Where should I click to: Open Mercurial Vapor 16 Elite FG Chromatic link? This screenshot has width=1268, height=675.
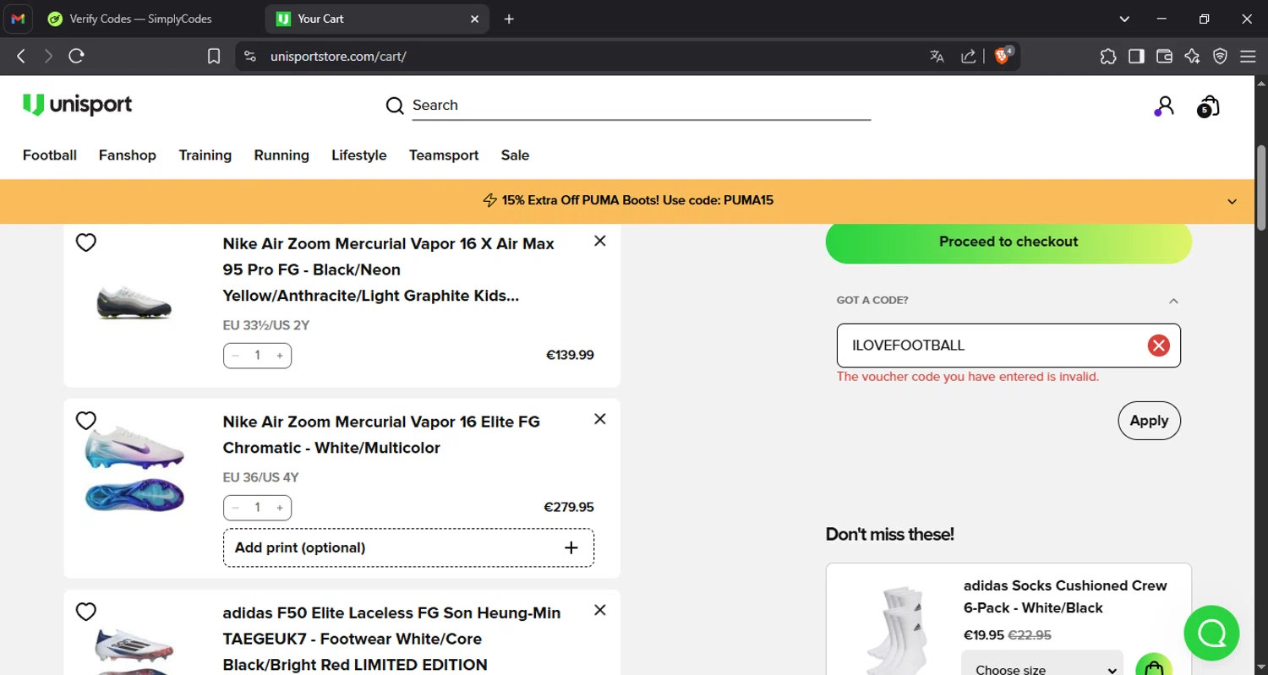pyautogui.click(x=381, y=434)
